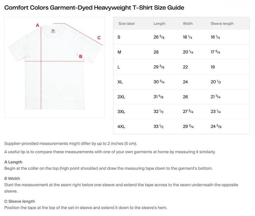The width and height of the screenshot is (255, 216).
Task: Select the Length column header
Action: point(159,24)
